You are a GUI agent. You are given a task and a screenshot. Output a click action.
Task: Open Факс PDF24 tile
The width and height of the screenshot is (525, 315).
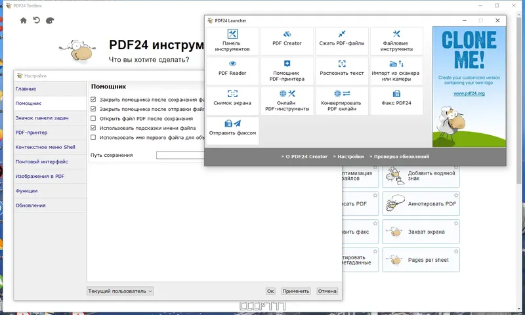pos(396,100)
